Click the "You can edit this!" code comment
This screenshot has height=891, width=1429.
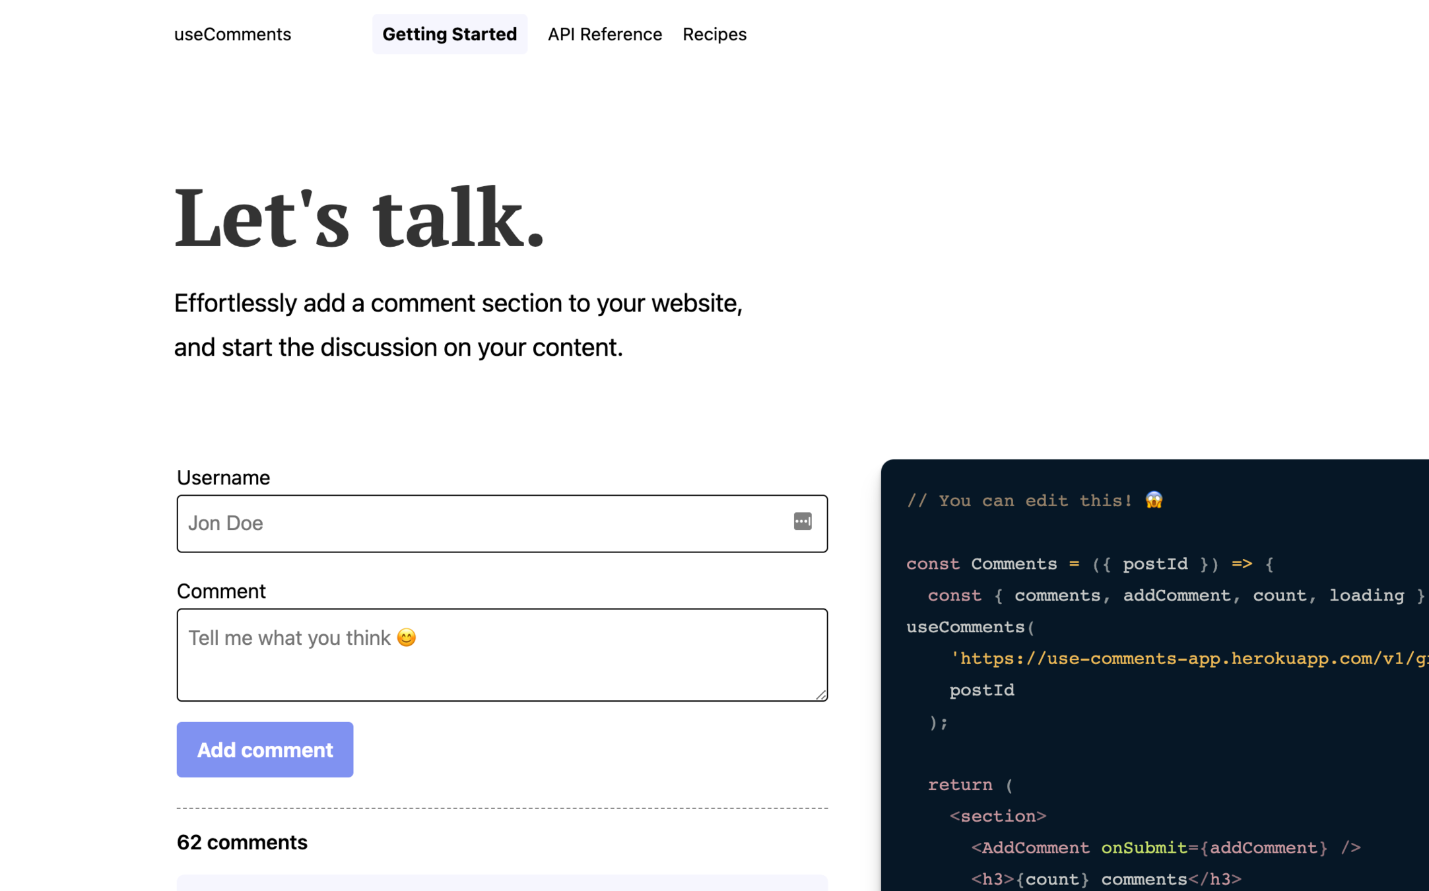1020,501
